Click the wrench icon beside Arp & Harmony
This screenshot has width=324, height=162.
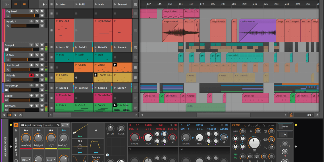tap(58, 125)
